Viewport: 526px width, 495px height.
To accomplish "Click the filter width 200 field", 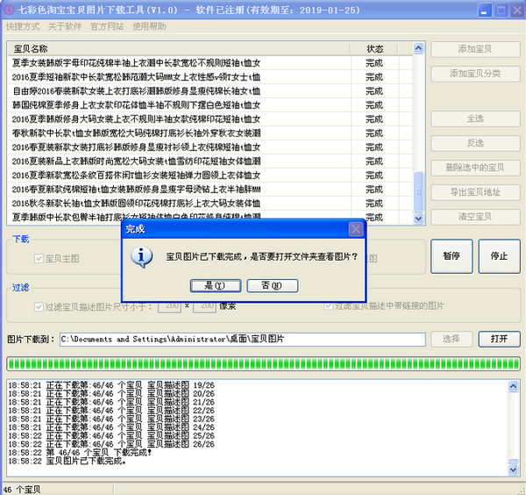I will pyautogui.click(x=169, y=306).
